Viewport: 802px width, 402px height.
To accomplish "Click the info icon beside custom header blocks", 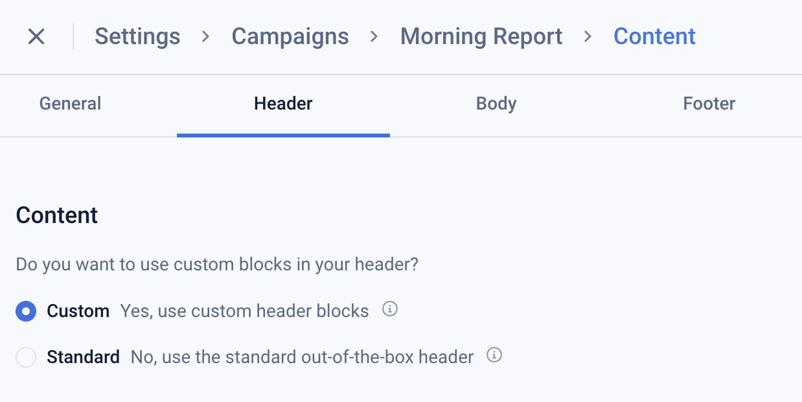I will point(389,309).
